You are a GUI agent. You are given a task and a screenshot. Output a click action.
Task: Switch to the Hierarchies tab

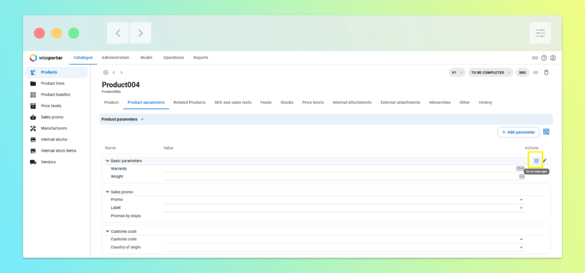440,103
